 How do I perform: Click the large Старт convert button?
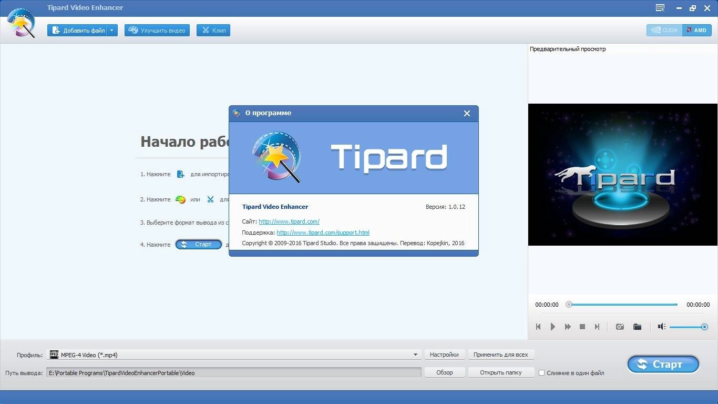point(663,364)
